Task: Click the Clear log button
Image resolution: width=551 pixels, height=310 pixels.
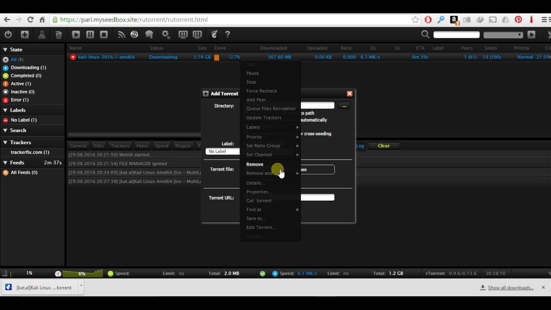Action: point(384,146)
